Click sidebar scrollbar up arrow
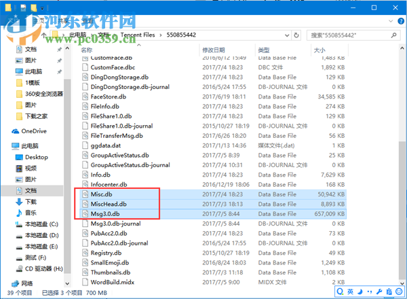This screenshot has width=407, height=299. (67, 48)
